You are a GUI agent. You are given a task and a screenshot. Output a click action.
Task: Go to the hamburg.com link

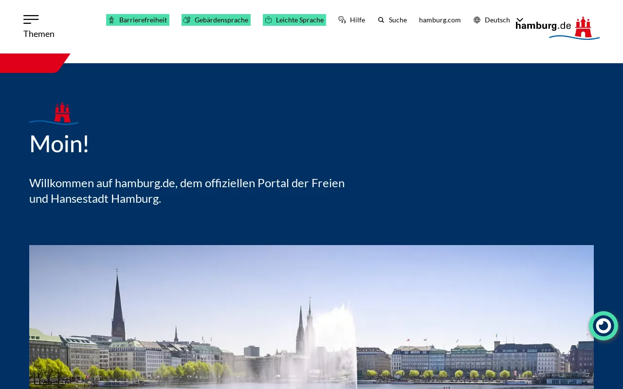pos(440,20)
